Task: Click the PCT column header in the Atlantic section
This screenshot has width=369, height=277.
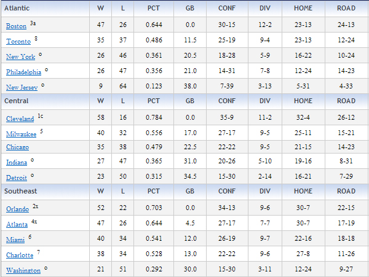Action: pyautogui.click(x=155, y=8)
